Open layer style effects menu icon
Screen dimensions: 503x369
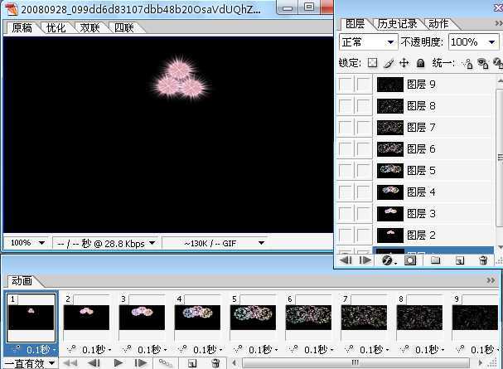(386, 260)
